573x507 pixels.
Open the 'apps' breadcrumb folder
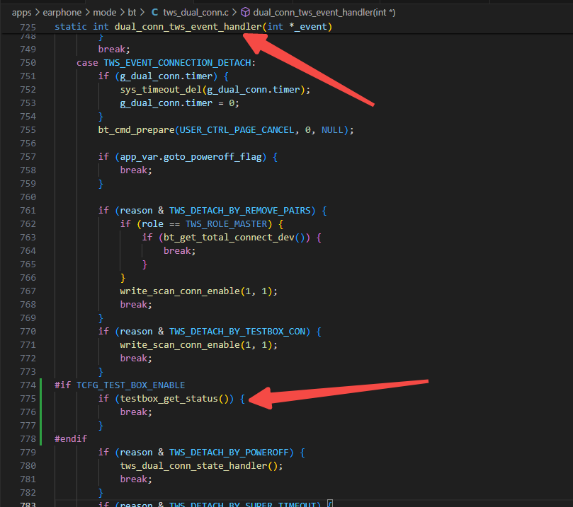[x=21, y=13]
